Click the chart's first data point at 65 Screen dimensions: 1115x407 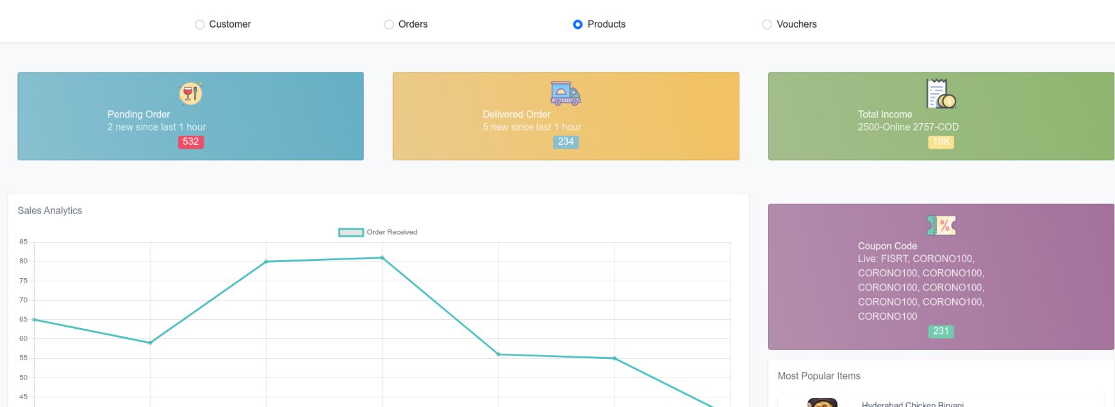pos(34,319)
